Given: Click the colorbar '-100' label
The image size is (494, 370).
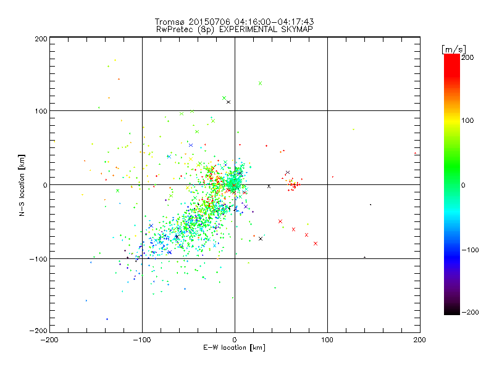Looking at the screenshot, I should [x=470, y=250].
